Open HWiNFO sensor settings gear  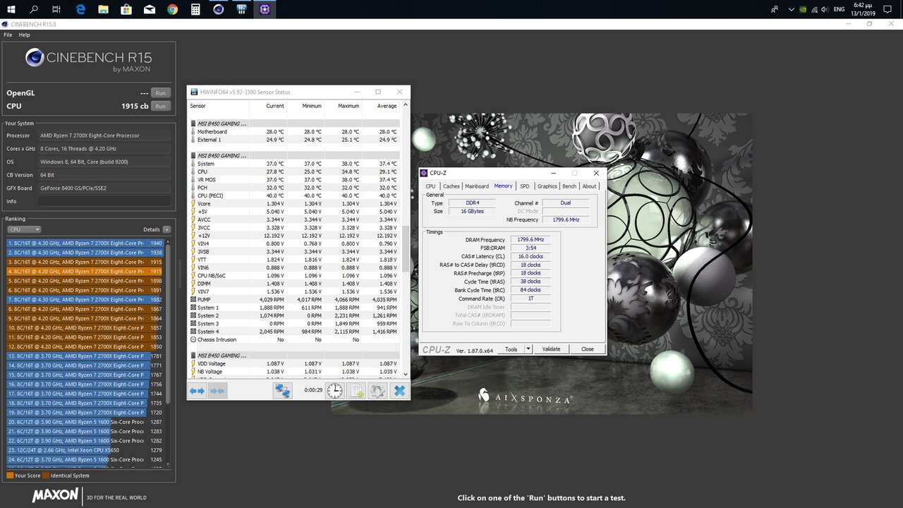(x=377, y=390)
